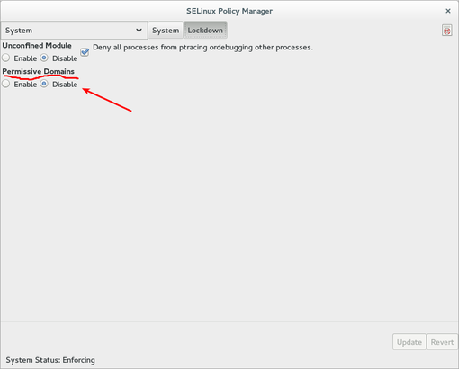This screenshot has height=369, width=459.
Task: Click the System Status: Enforcing text
Action: [x=50, y=360]
